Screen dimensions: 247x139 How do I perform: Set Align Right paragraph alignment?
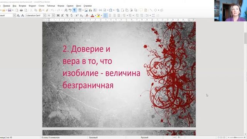click(114, 15)
